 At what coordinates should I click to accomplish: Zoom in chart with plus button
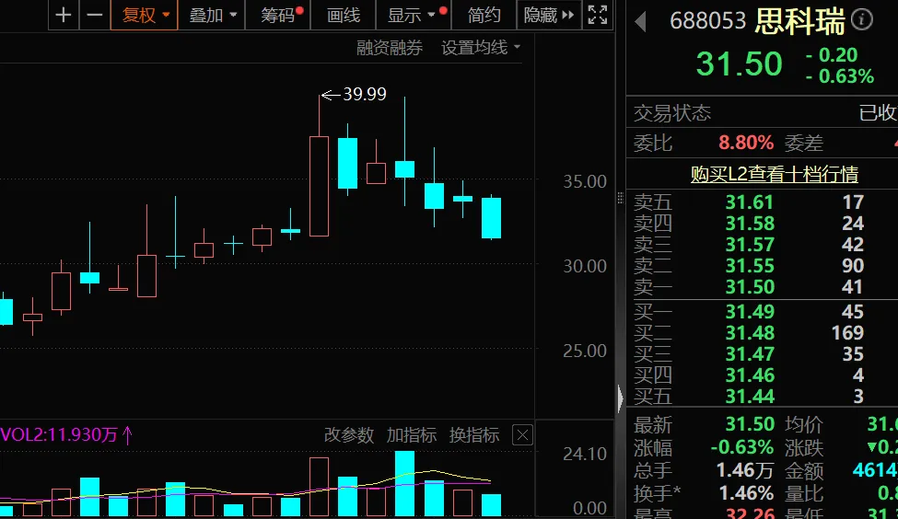pyautogui.click(x=64, y=16)
